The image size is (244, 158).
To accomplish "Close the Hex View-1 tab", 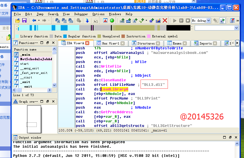I will 122,43.
